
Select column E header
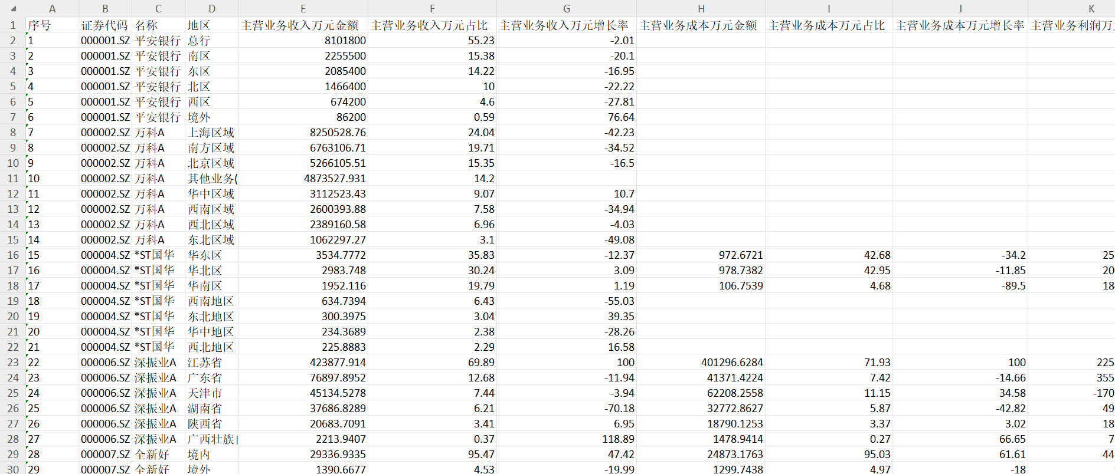coord(303,9)
